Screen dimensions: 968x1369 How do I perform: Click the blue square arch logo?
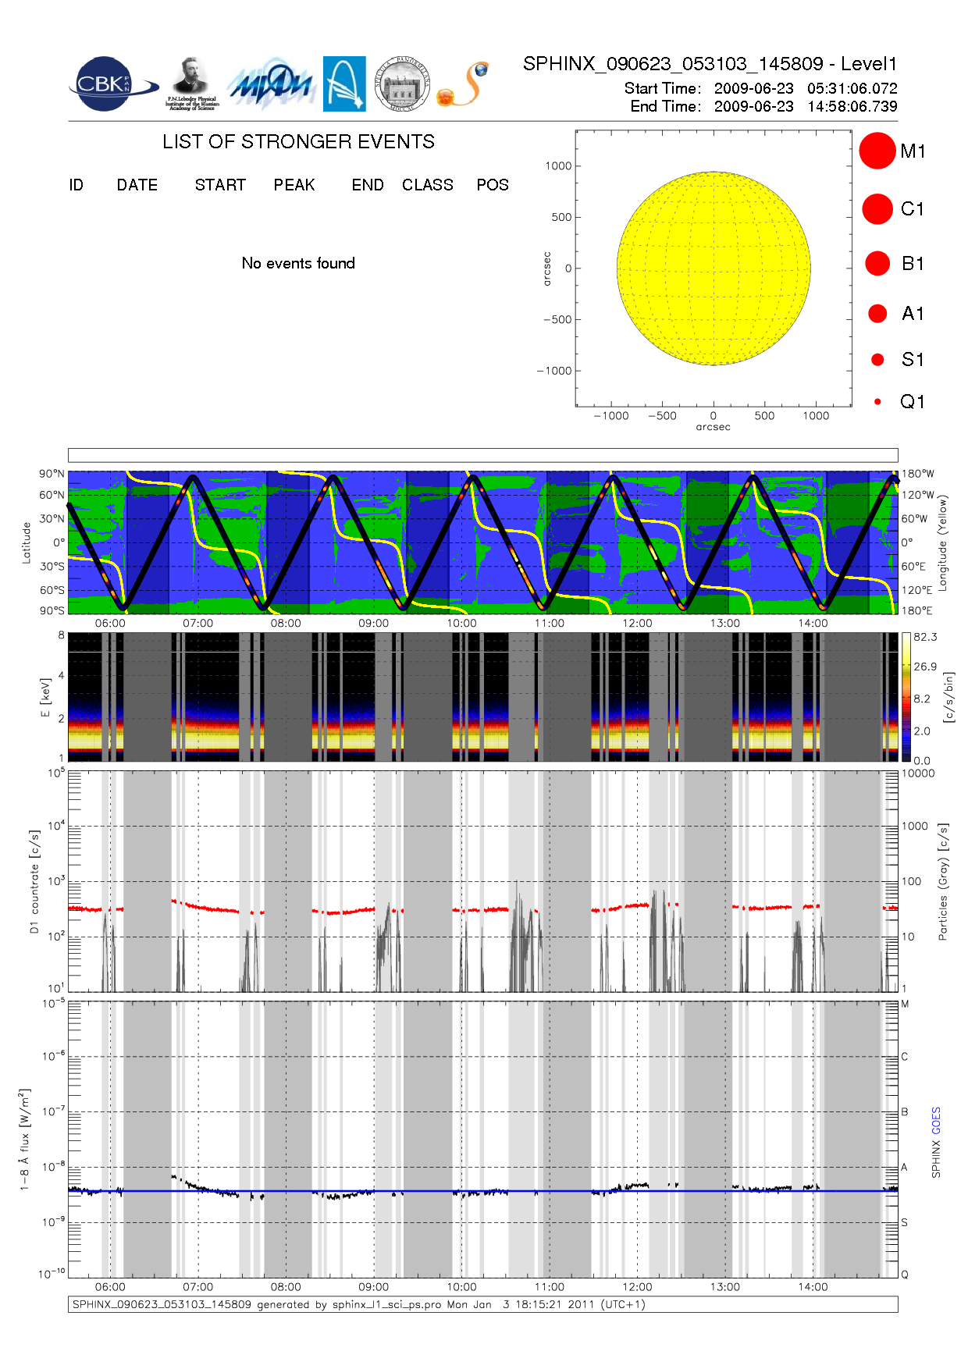click(x=344, y=84)
